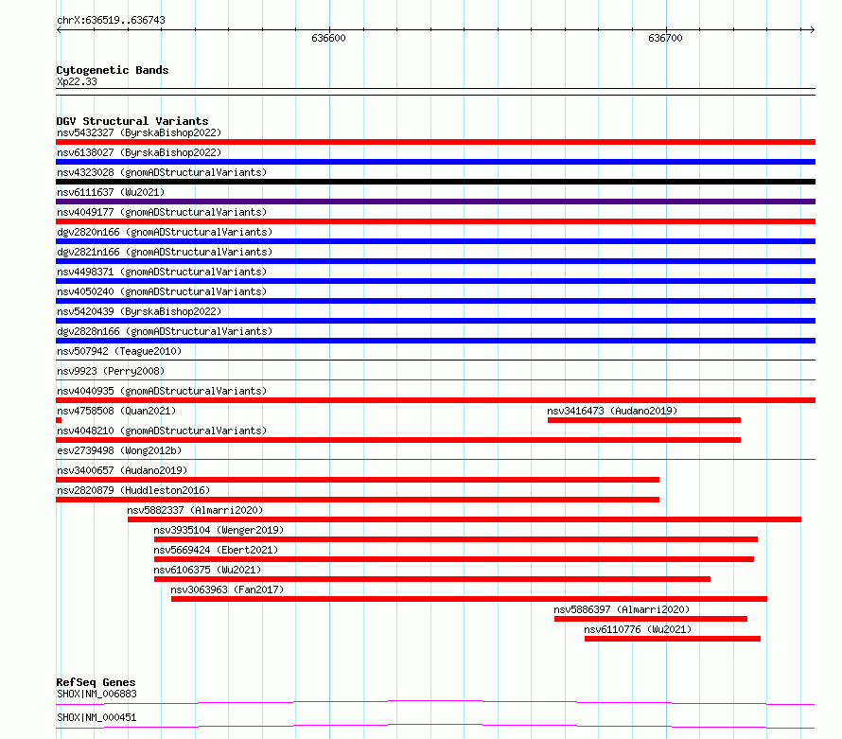The image size is (842, 739).
Task: Click the red bar under nsv3935104
Action: 456,539
